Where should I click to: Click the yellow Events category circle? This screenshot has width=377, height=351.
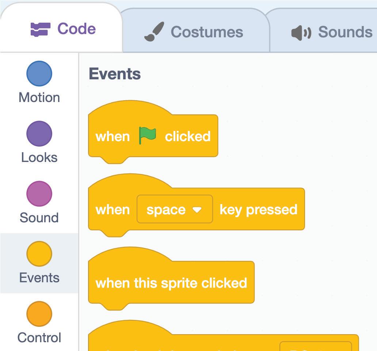[x=39, y=254]
